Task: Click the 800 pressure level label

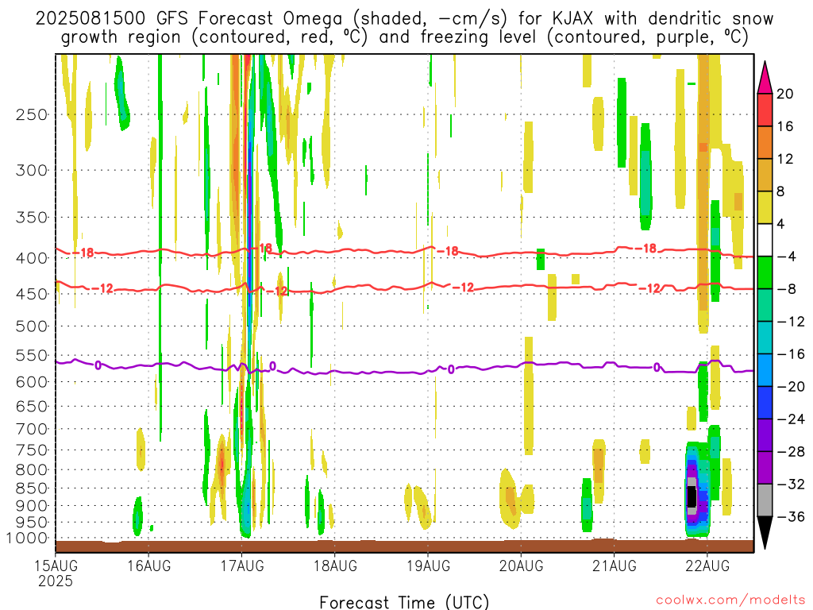Action: coord(32,470)
